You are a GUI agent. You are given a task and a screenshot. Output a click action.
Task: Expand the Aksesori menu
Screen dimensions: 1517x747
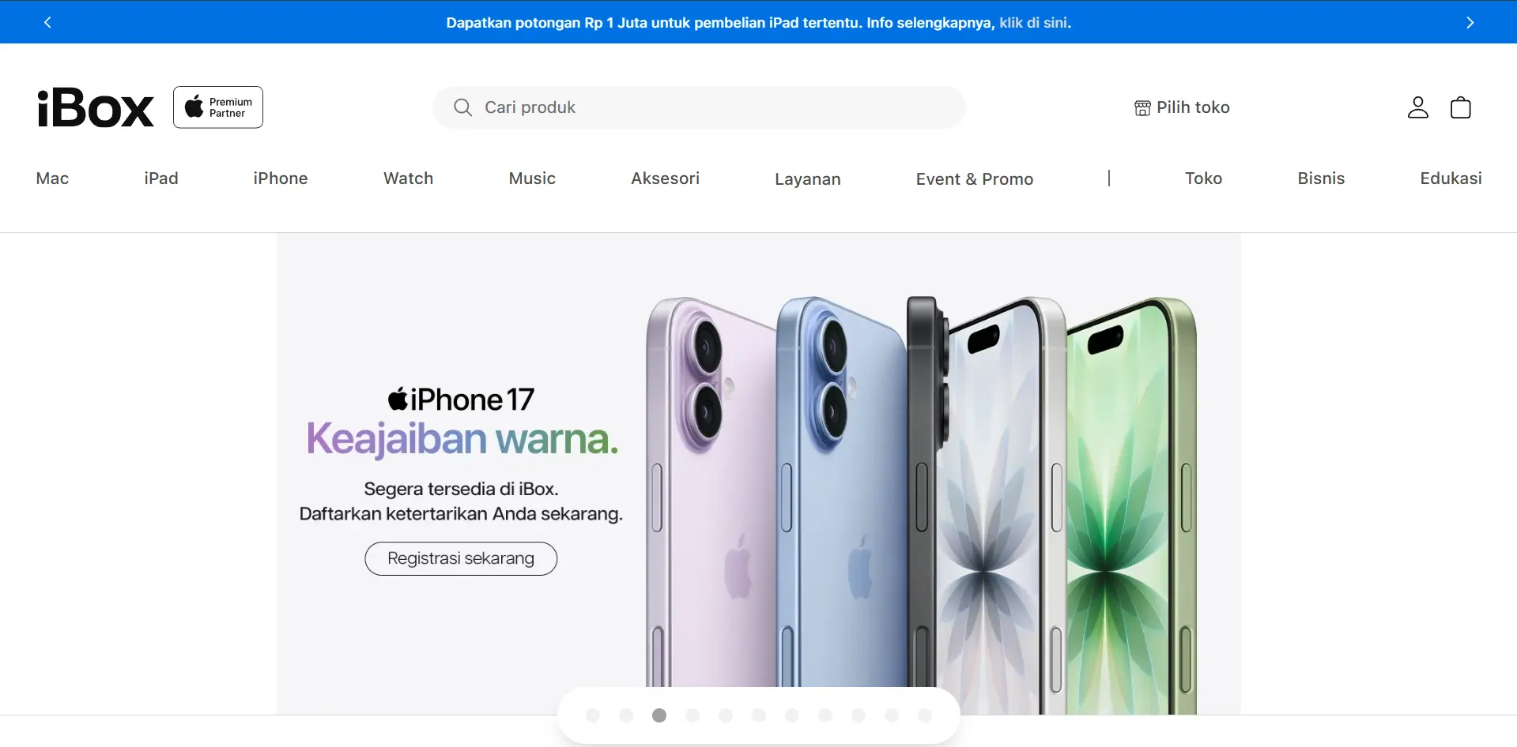[666, 178]
